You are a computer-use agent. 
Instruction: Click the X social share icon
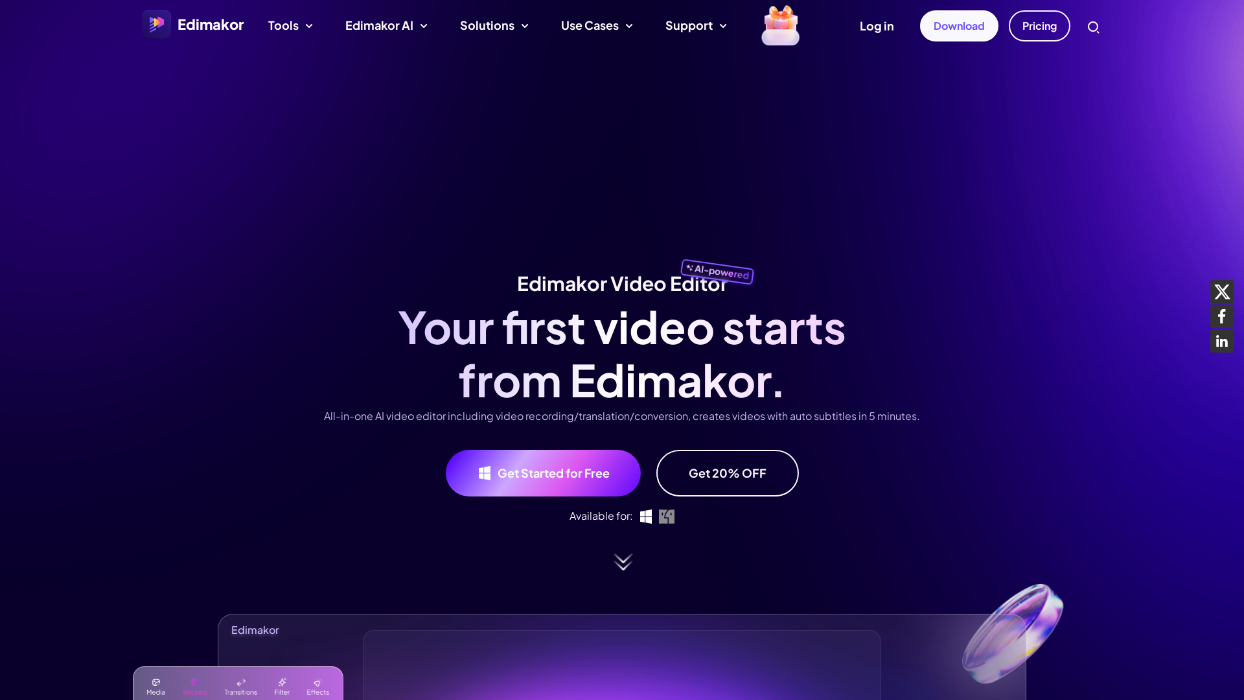(x=1221, y=292)
